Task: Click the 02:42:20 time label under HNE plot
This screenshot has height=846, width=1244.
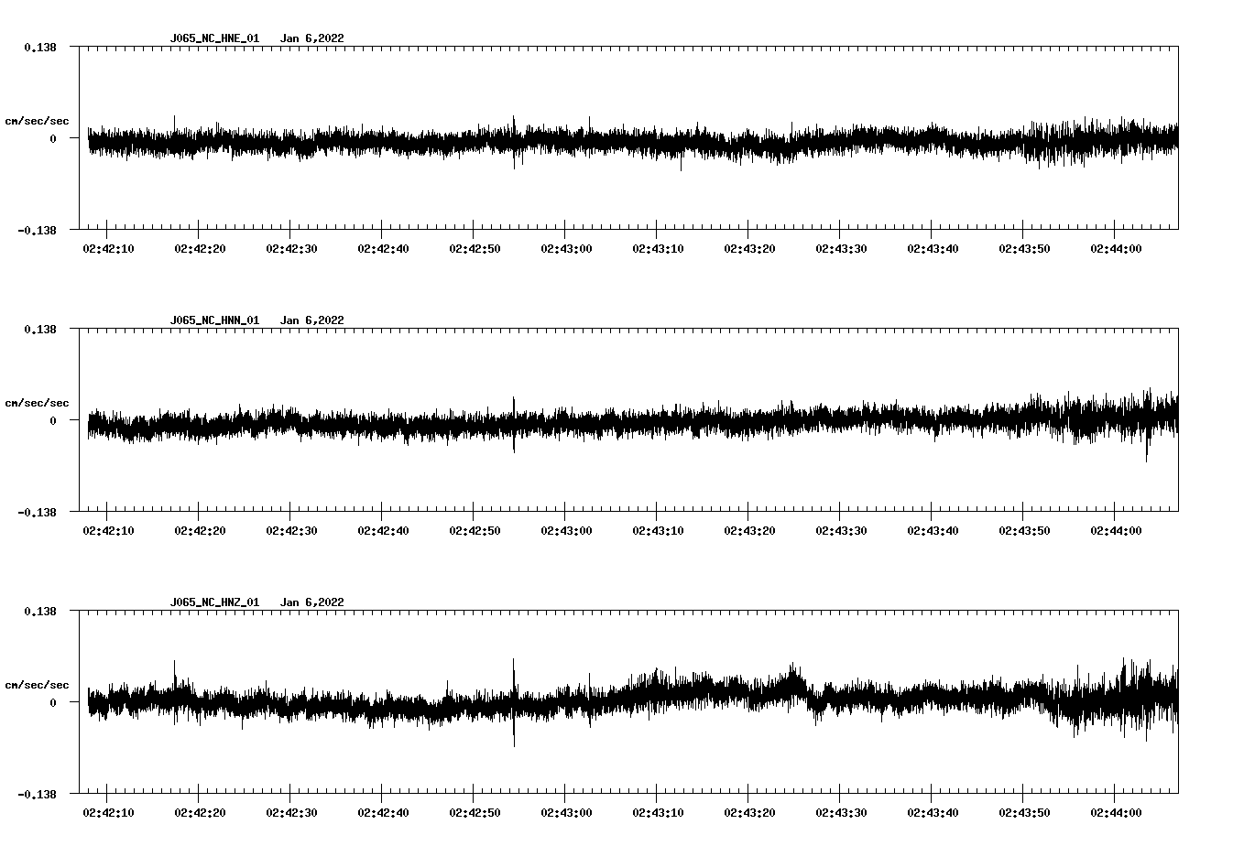Action: 200,249
